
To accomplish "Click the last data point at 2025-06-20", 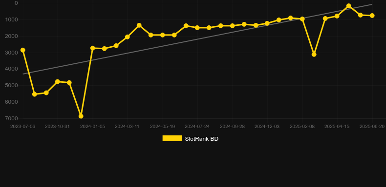I will [x=372, y=16].
